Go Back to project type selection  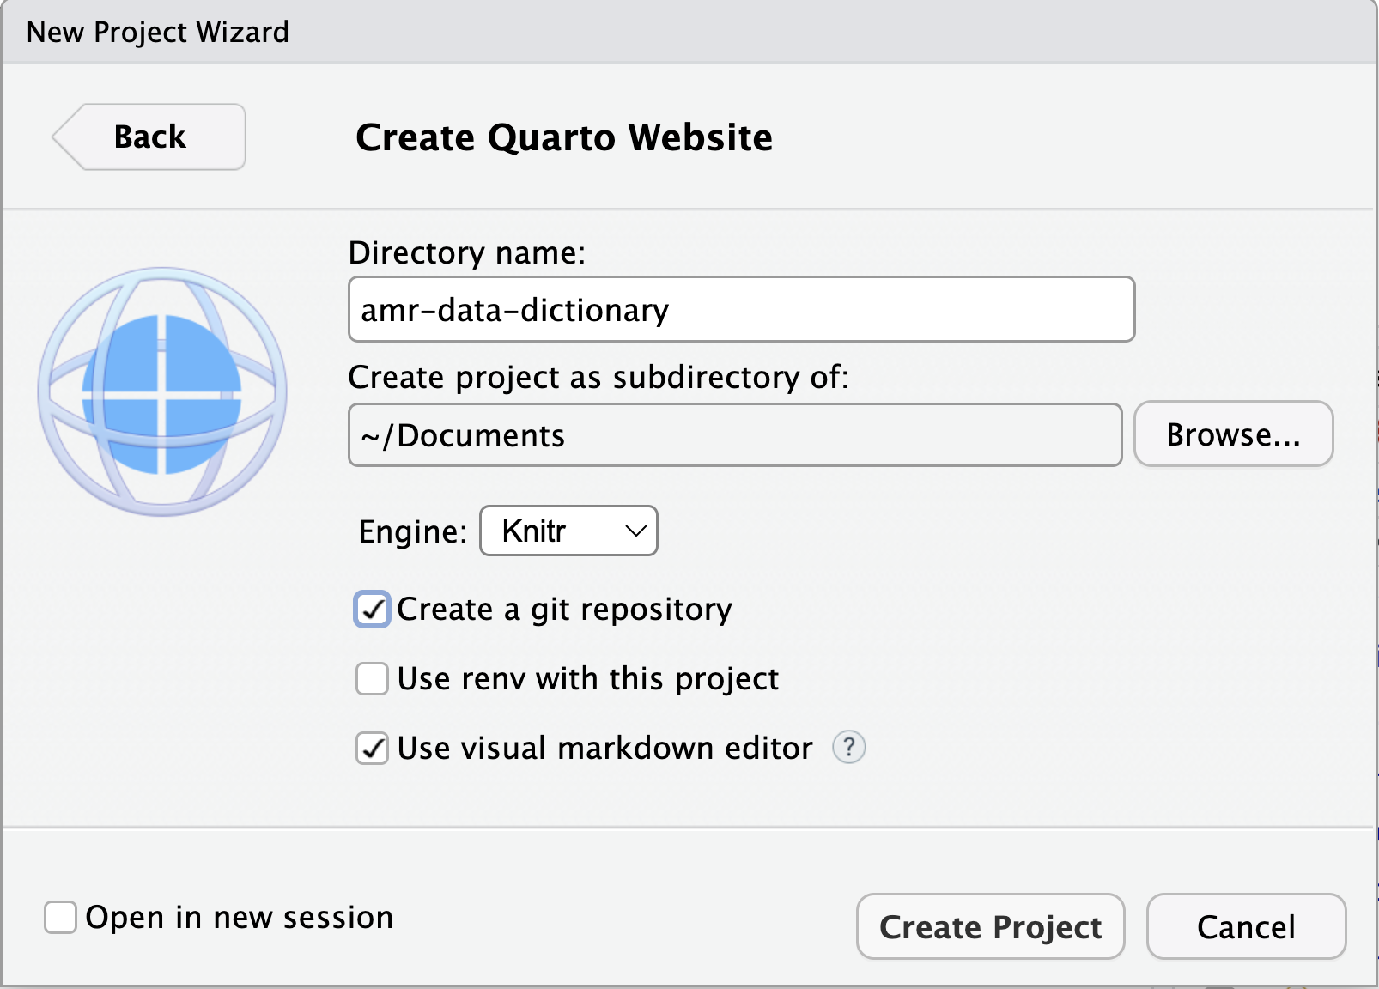(x=149, y=137)
